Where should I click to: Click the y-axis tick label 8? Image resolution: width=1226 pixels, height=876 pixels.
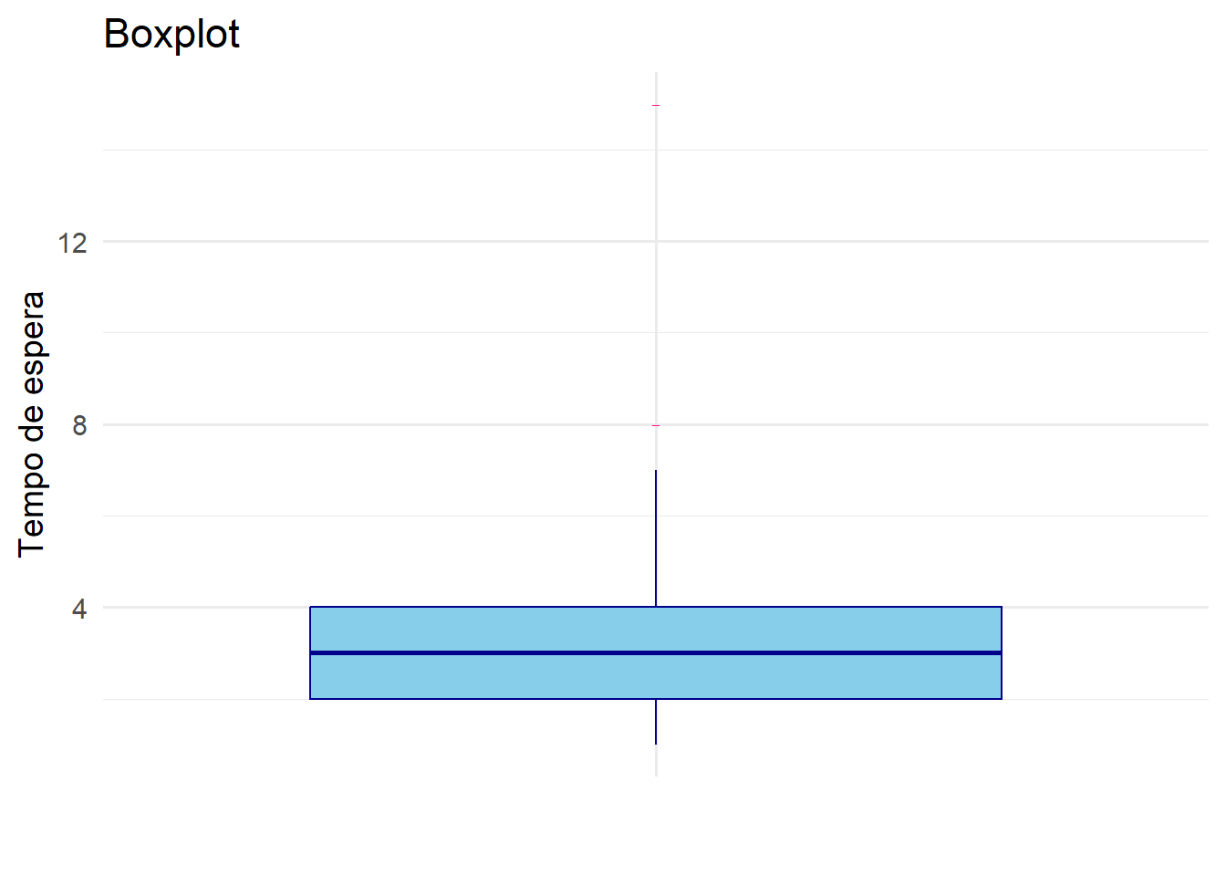[x=80, y=425]
